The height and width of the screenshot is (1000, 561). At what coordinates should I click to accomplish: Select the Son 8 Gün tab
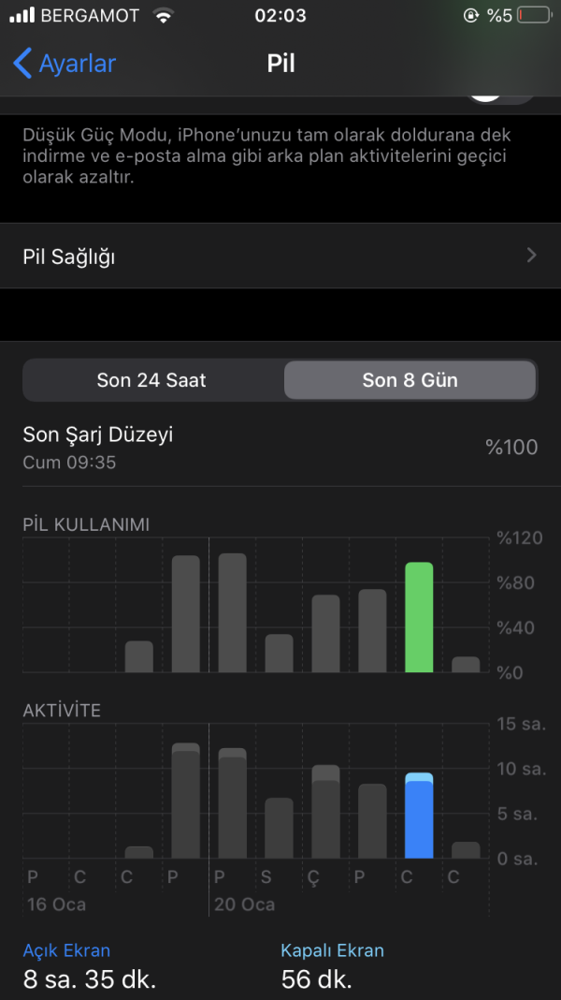point(410,380)
